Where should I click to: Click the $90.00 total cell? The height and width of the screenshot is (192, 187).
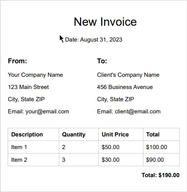(161, 160)
